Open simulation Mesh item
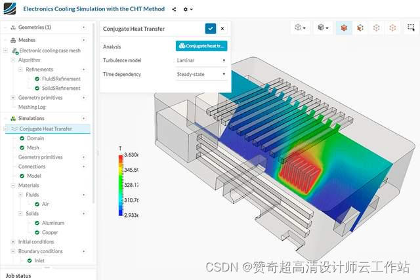 (x=33, y=148)
